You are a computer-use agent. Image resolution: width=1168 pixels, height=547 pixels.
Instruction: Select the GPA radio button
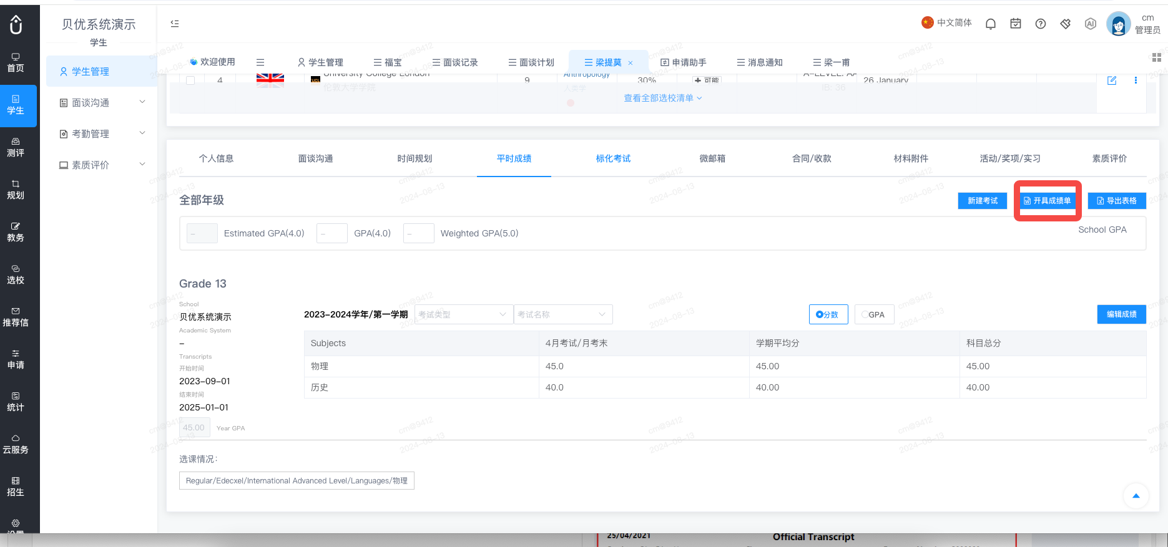tap(874, 314)
